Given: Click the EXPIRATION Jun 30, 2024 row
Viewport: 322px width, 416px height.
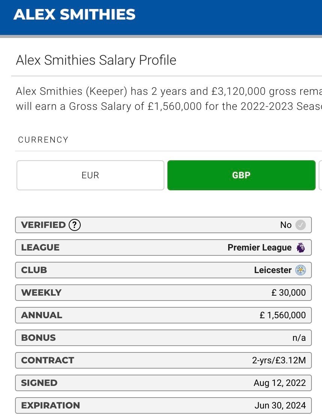Looking at the screenshot, I should [x=163, y=405].
